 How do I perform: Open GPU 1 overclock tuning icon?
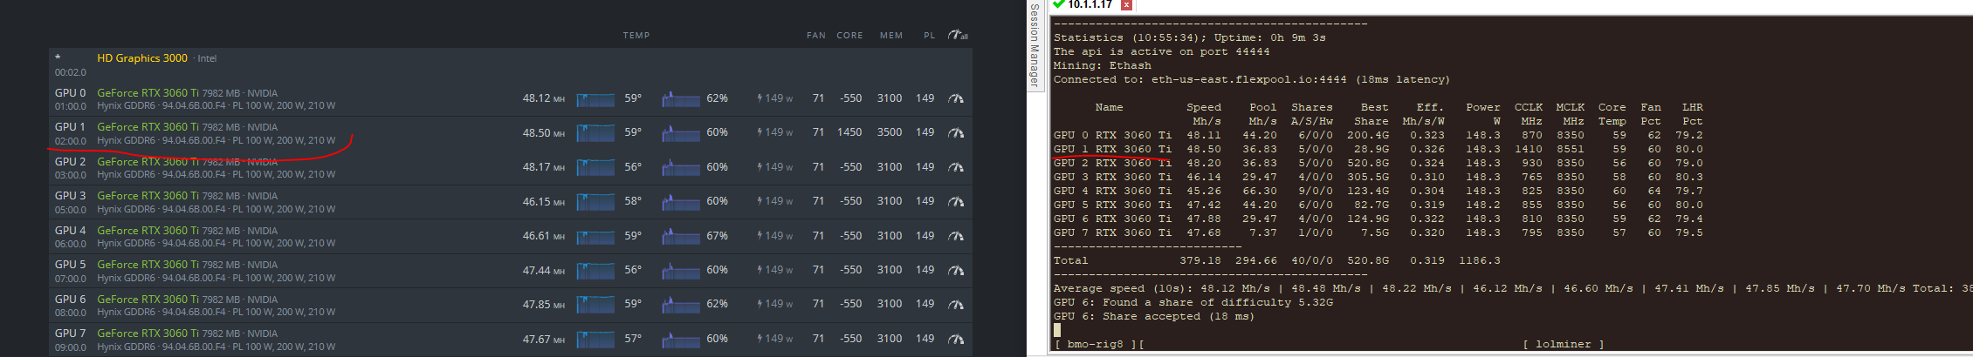click(x=956, y=133)
